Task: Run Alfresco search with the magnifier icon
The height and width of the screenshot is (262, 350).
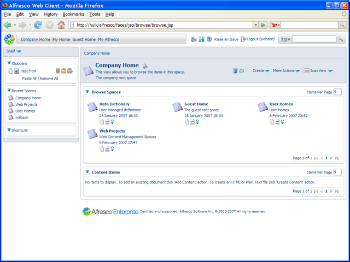Action: (x=340, y=39)
